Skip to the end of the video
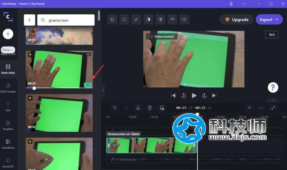287x170 pixels. pyautogui.click(x=214, y=96)
